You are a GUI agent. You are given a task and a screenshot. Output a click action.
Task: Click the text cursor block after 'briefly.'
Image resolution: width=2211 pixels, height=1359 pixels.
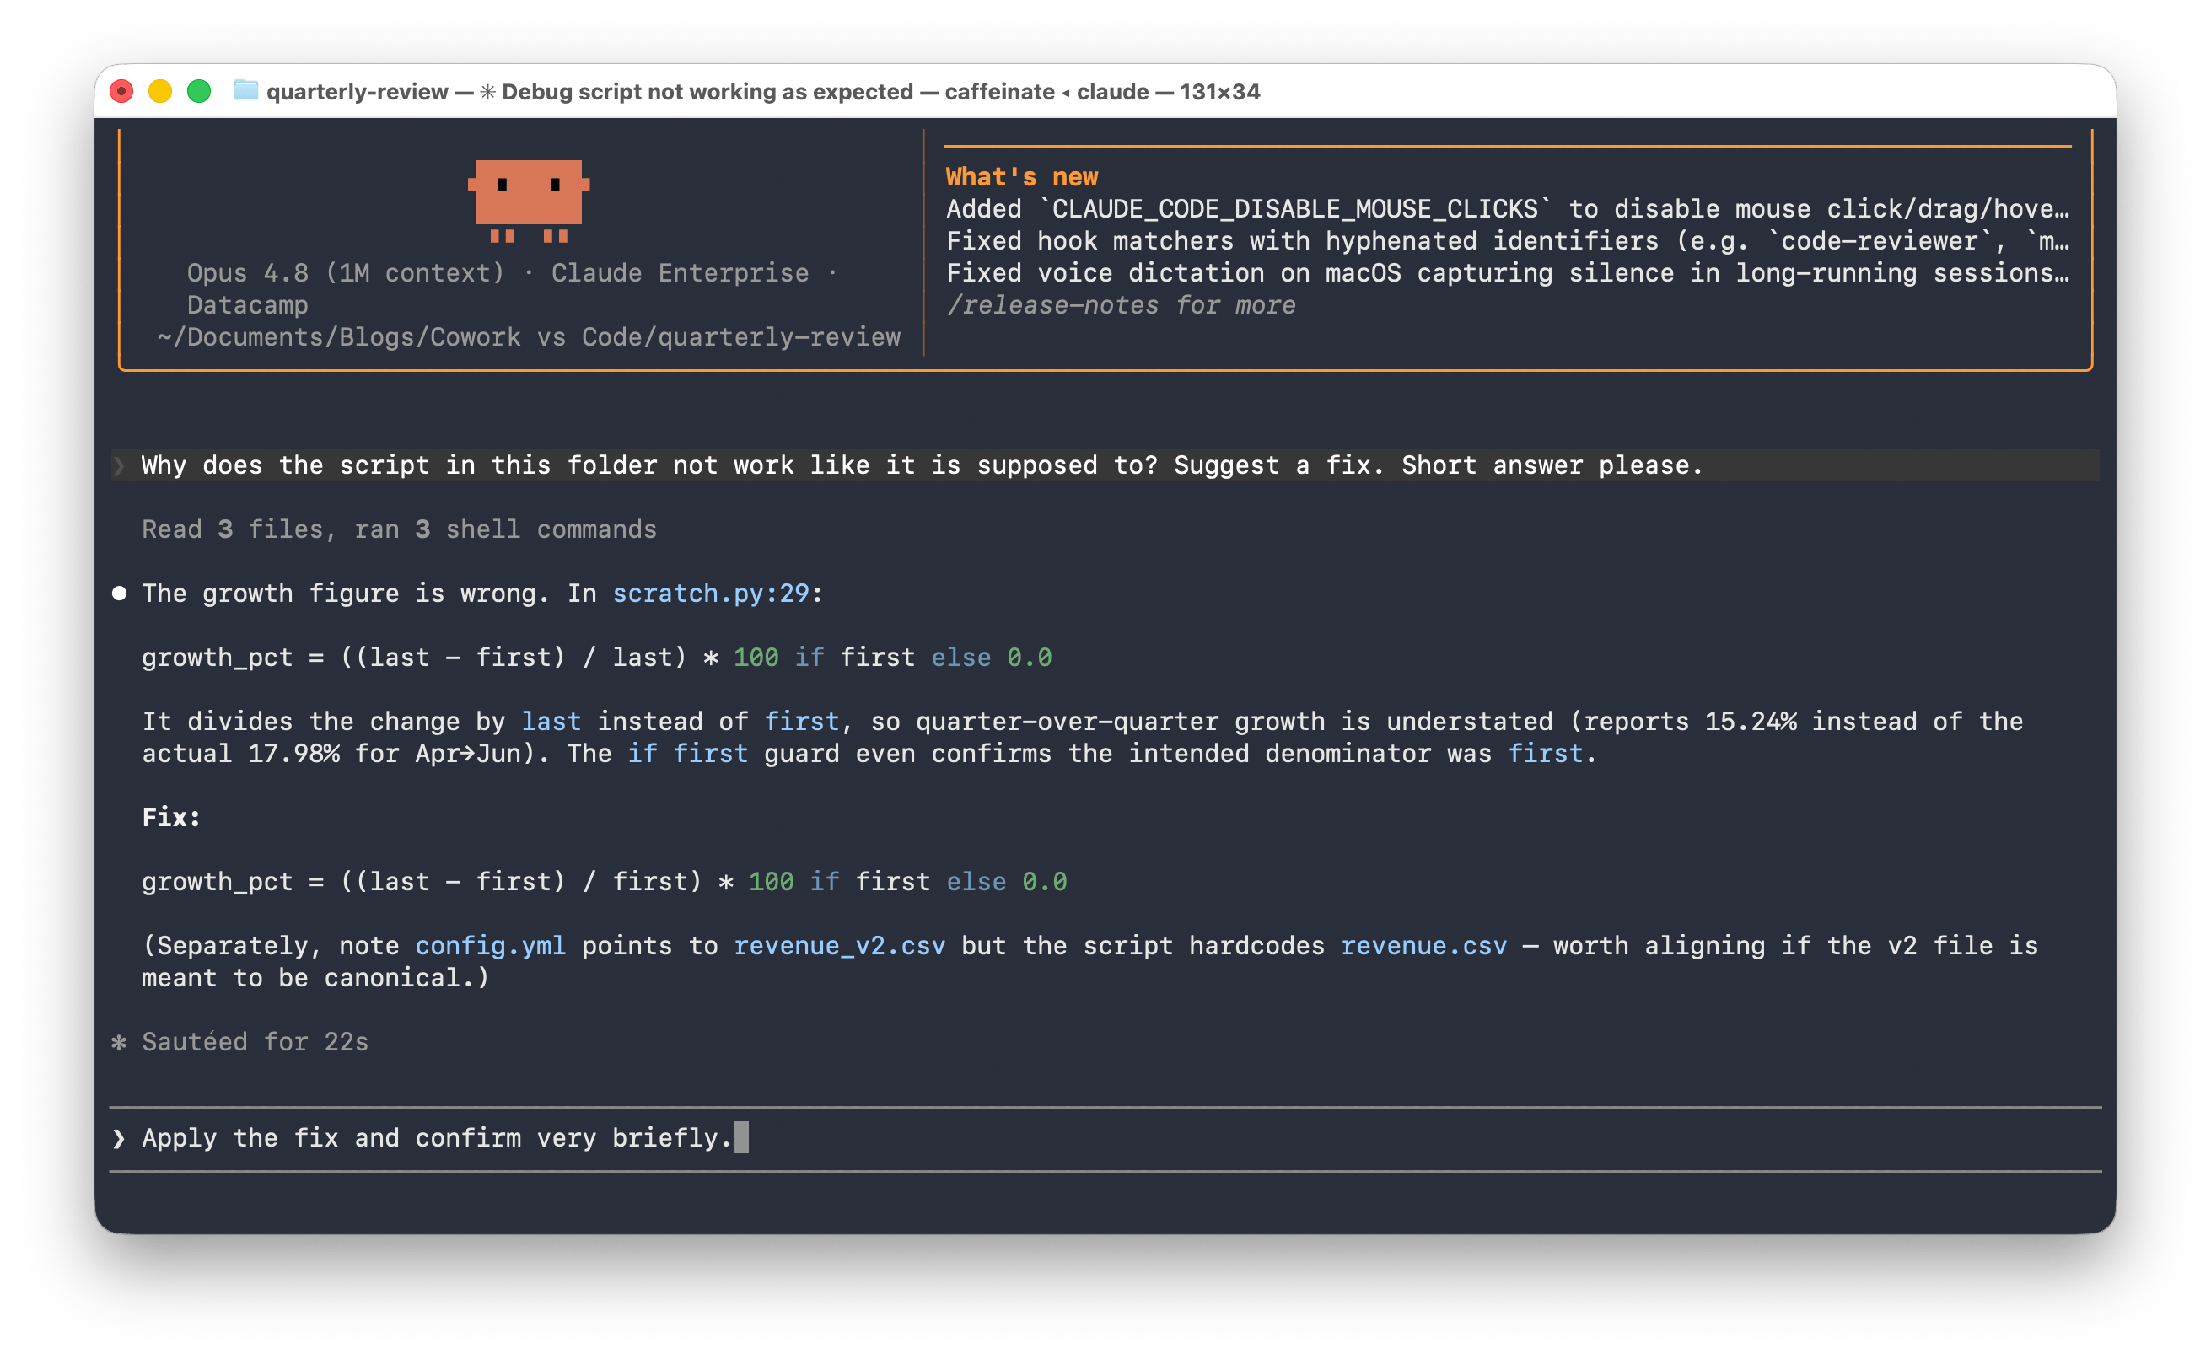coord(740,1138)
